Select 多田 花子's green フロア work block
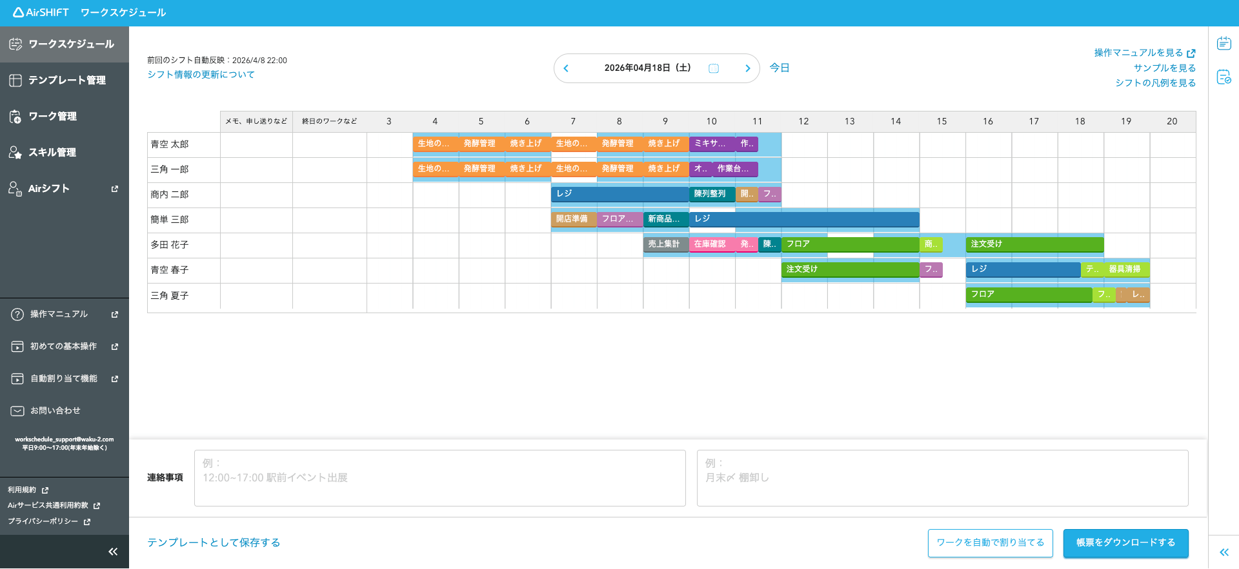This screenshot has height=569, width=1239. click(851, 244)
